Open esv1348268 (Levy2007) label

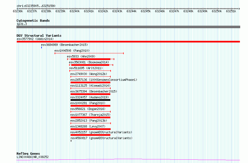pyautogui.click(x=88, y=126)
